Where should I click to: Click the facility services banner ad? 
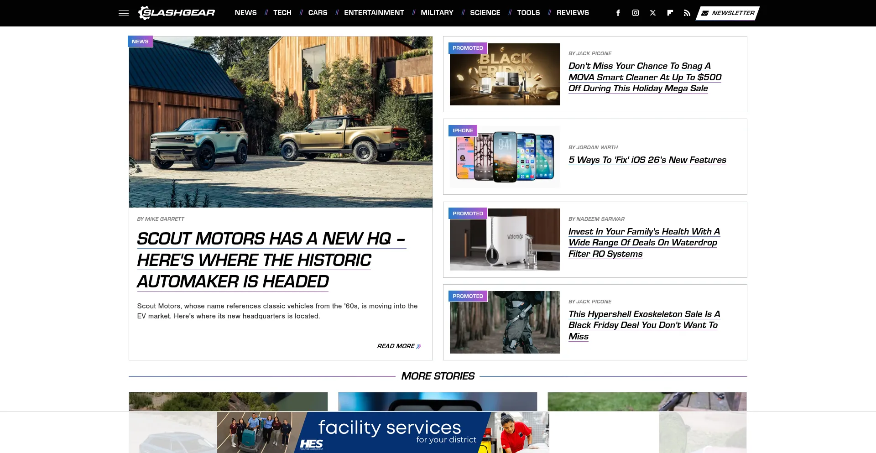click(x=382, y=432)
